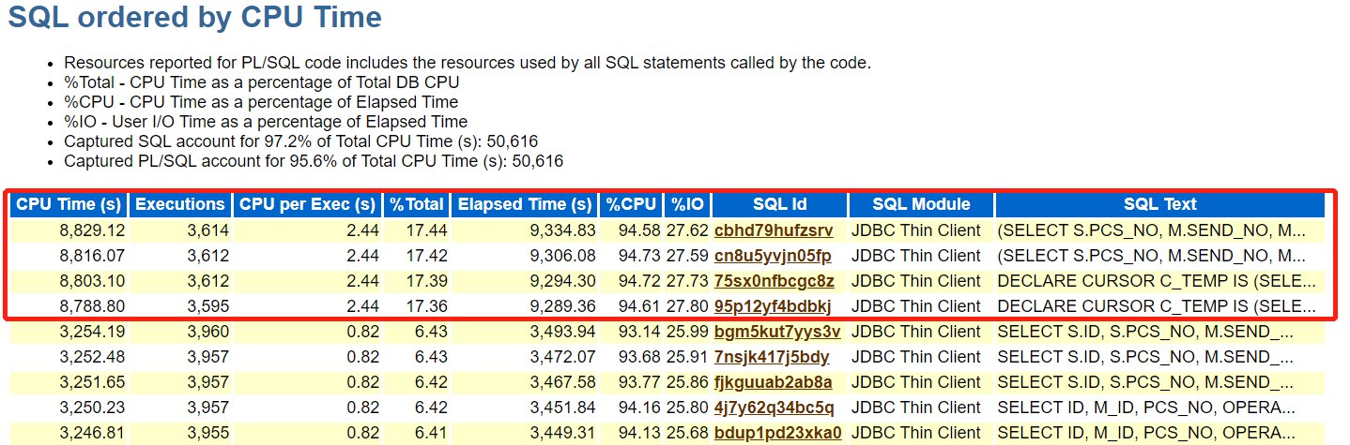Viewport: 1350px width, 445px height.
Task: Open SQL Id link 4j7y62q34bc5q
Action: tap(774, 408)
